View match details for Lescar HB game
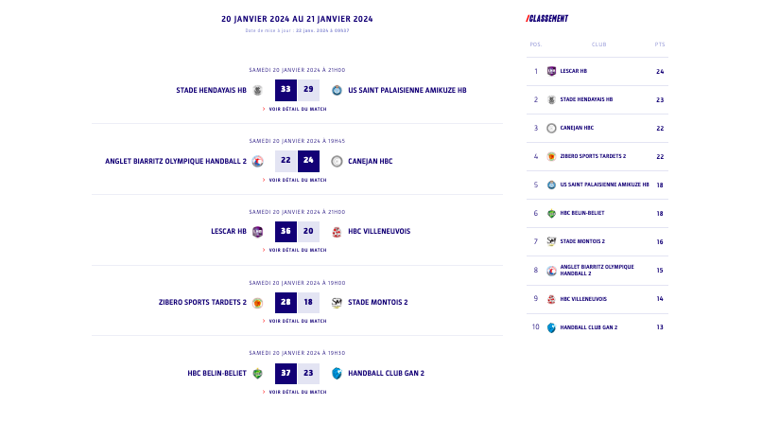Viewport: 762px width, 423px height. point(297,250)
